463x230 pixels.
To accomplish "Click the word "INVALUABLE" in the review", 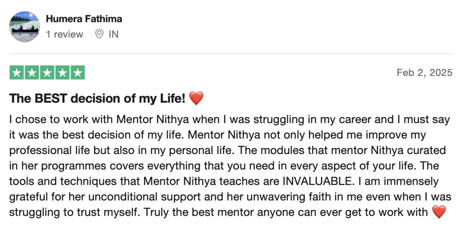I will click(316, 181).
